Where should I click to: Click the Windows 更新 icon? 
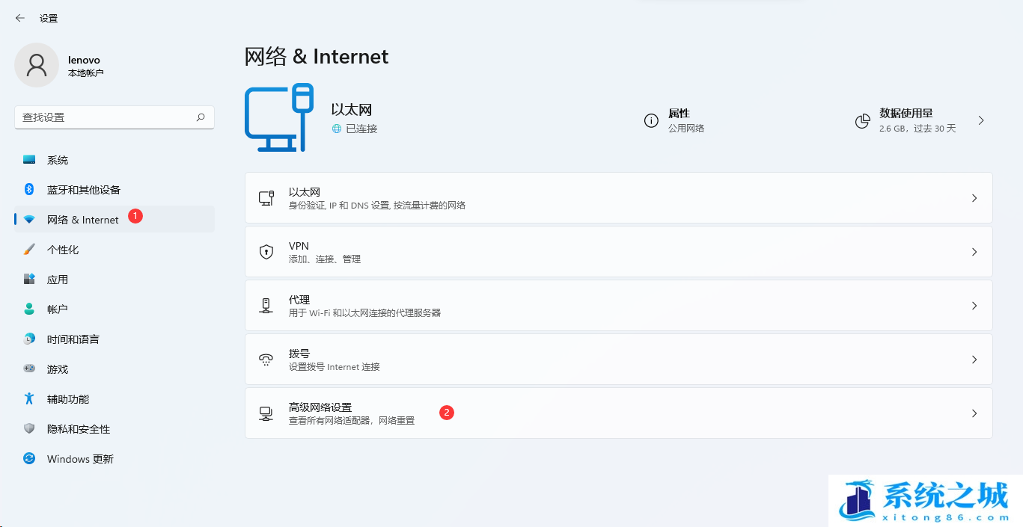(x=29, y=459)
